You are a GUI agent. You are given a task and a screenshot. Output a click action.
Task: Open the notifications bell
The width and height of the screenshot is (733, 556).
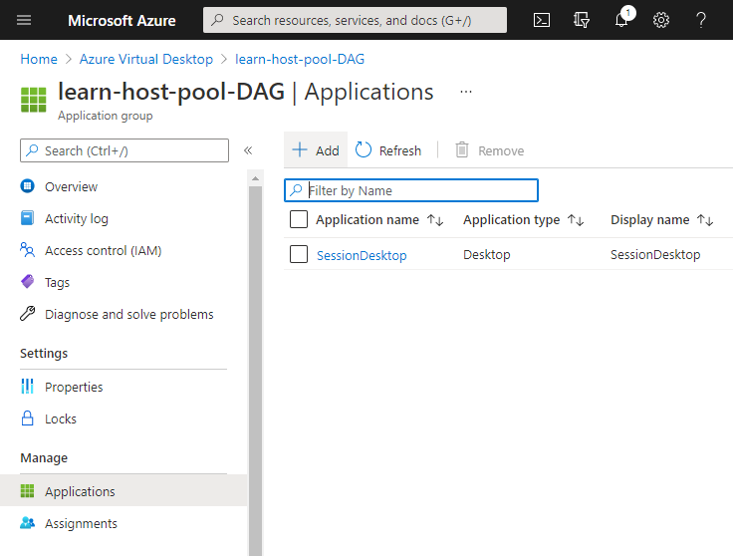622,19
